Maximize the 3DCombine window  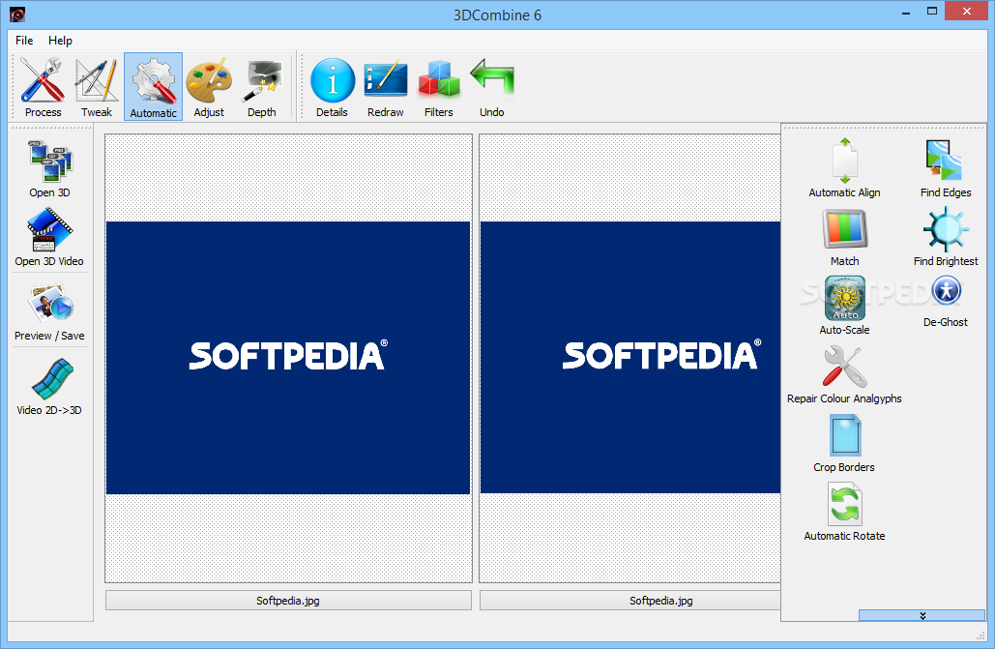point(931,12)
